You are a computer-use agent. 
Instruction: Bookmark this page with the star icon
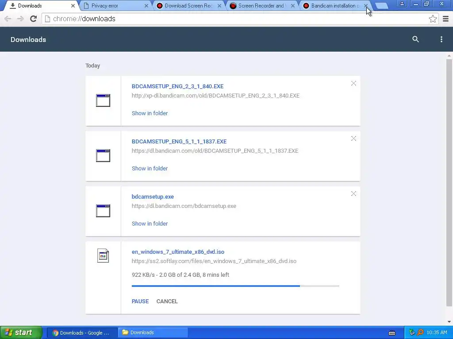pyautogui.click(x=433, y=19)
